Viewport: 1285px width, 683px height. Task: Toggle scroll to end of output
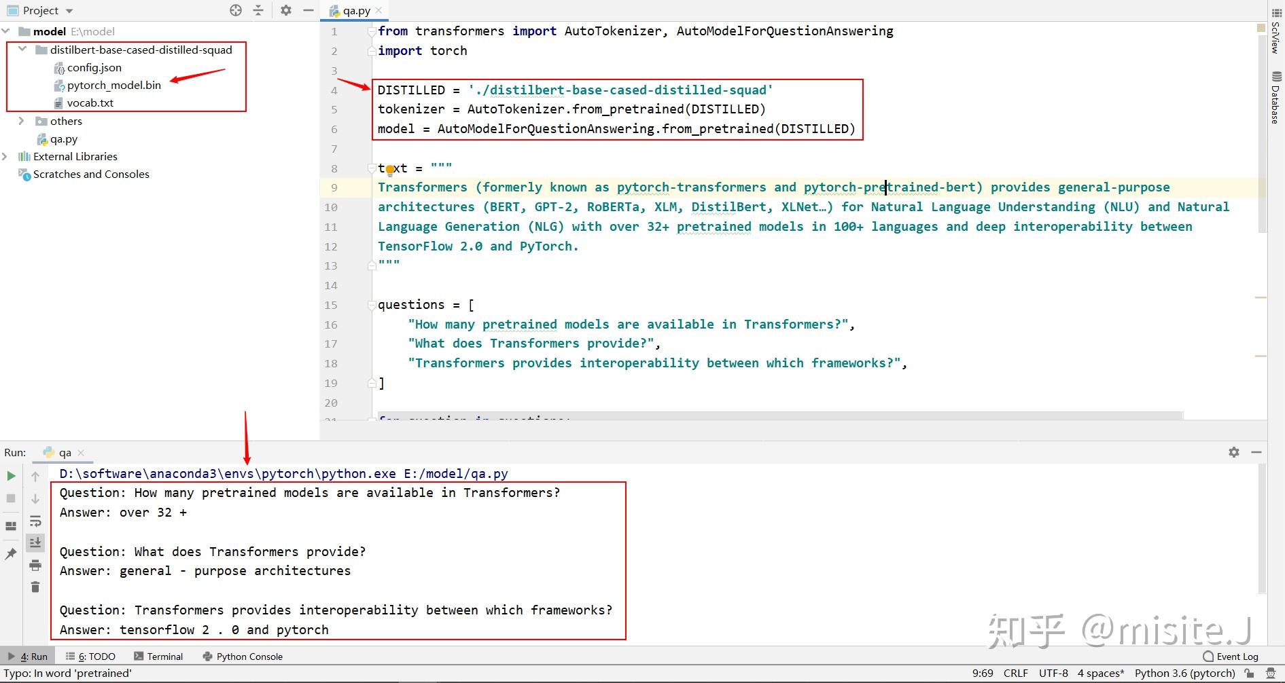pyautogui.click(x=35, y=542)
